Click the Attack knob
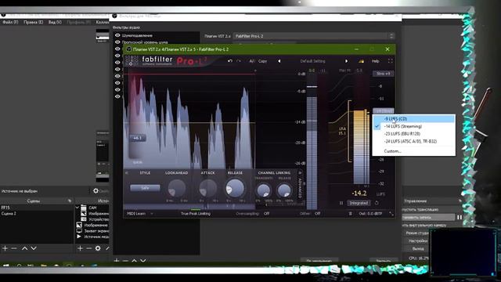This screenshot has width=501, height=282. (x=207, y=188)
